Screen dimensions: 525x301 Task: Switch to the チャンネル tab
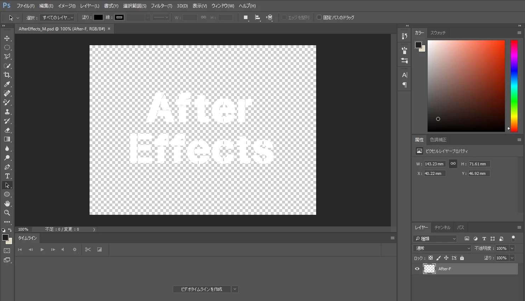(x=442, y=228)
